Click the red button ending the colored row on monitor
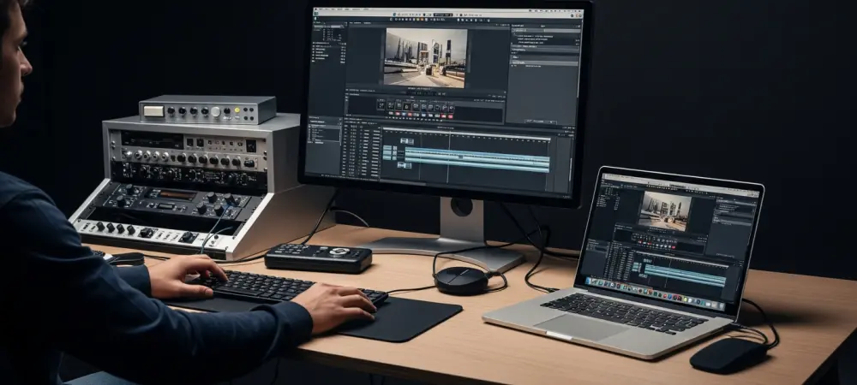857x385 pixels. 451,116
